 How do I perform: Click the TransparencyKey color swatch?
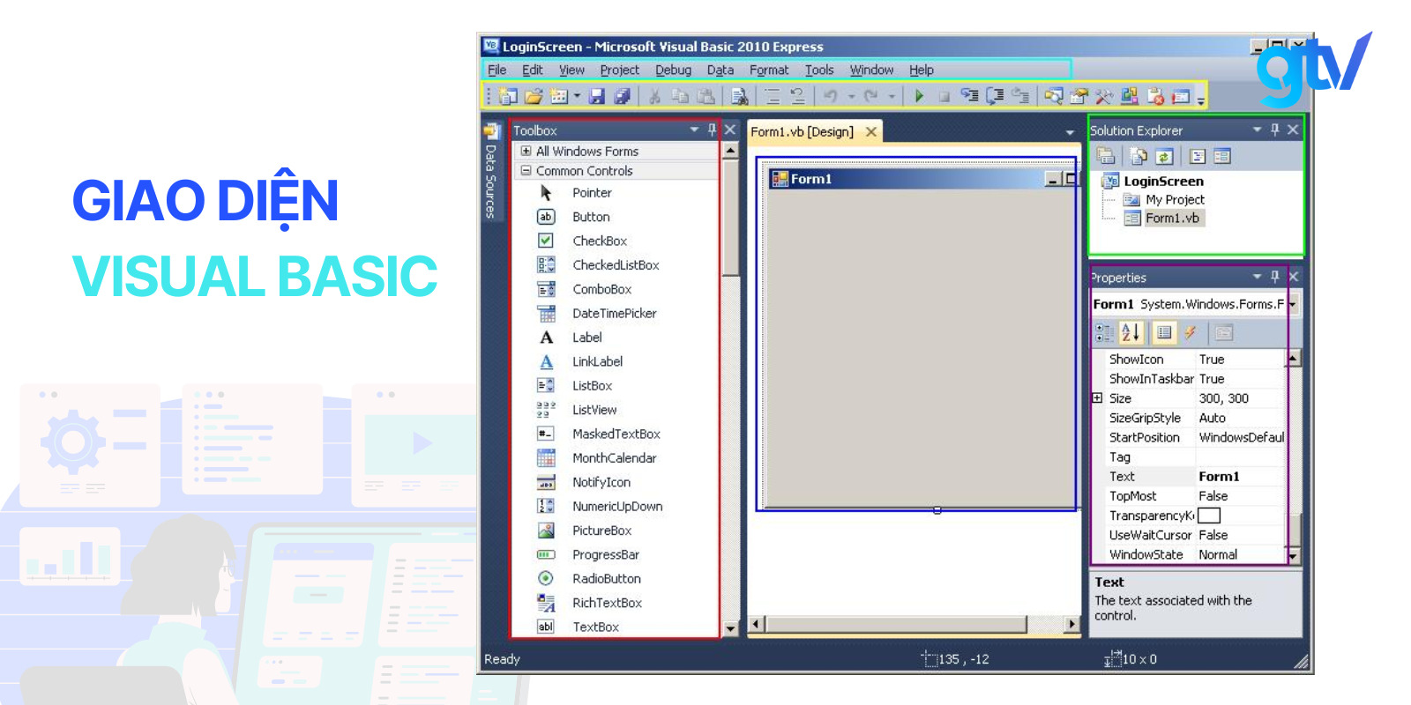point(1208,516)
